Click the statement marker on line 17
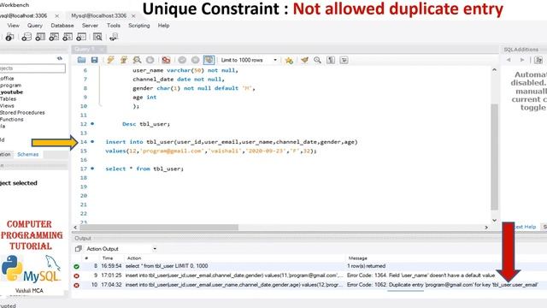Screen dimensions: 547x308 [92, 169]
